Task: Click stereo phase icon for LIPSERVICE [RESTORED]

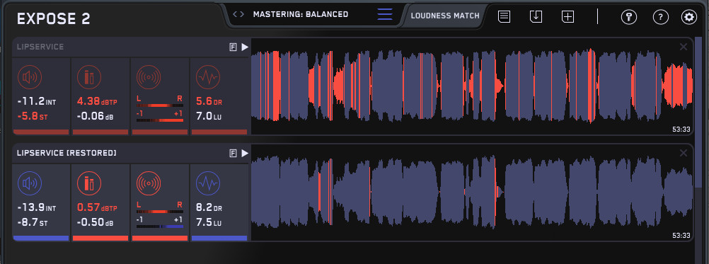Action: click(x=149, y=183)
